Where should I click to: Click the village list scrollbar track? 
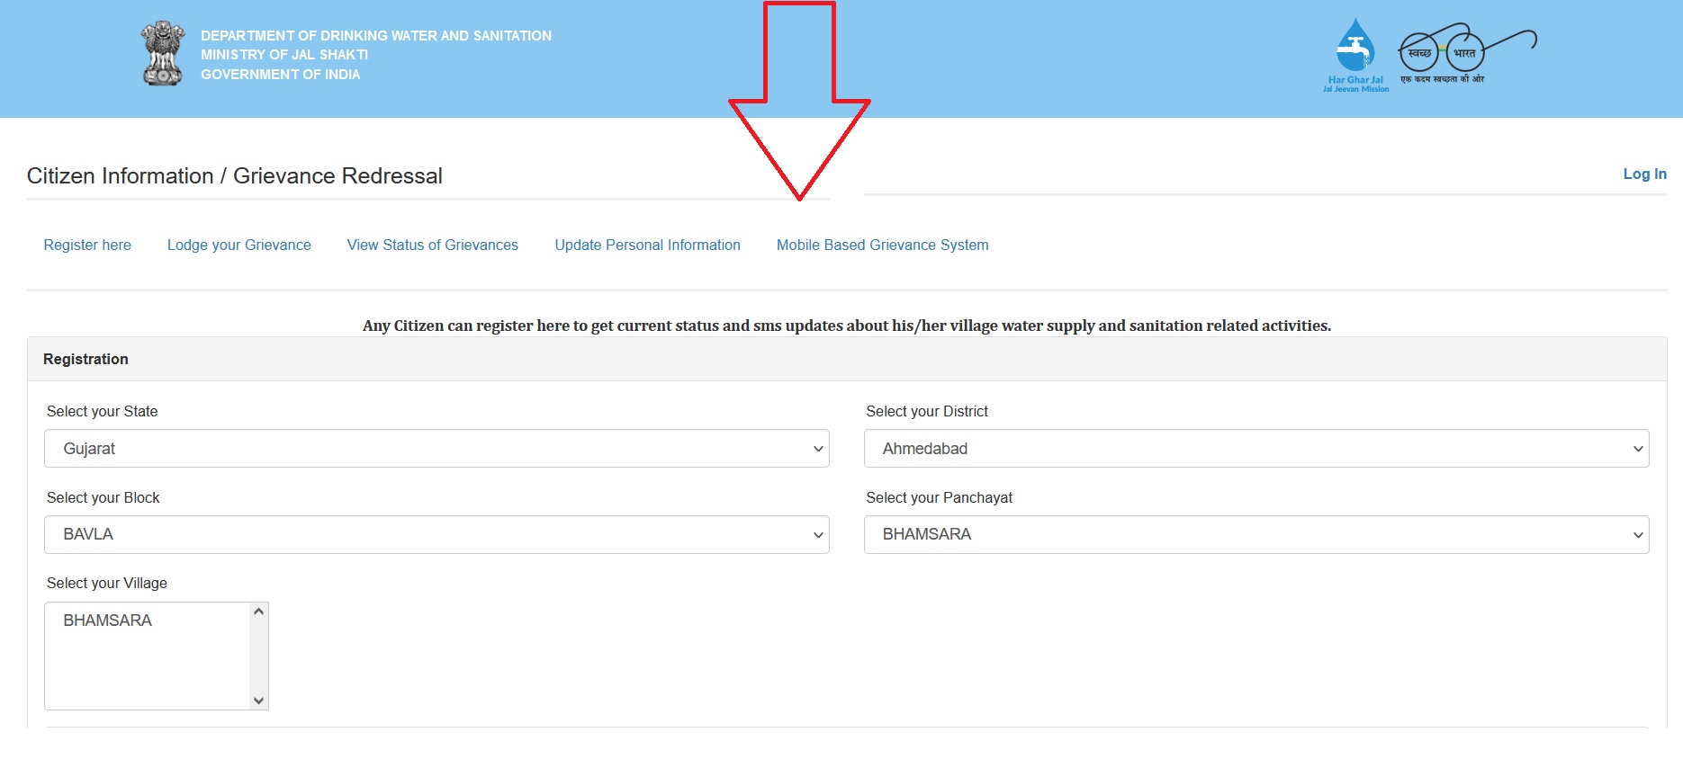pyautogui.click(x=259, y=656)
